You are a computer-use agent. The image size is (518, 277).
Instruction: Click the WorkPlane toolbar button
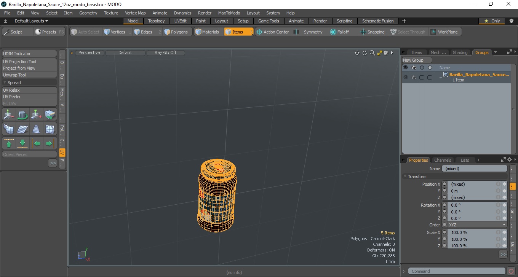tap(444, 32)
